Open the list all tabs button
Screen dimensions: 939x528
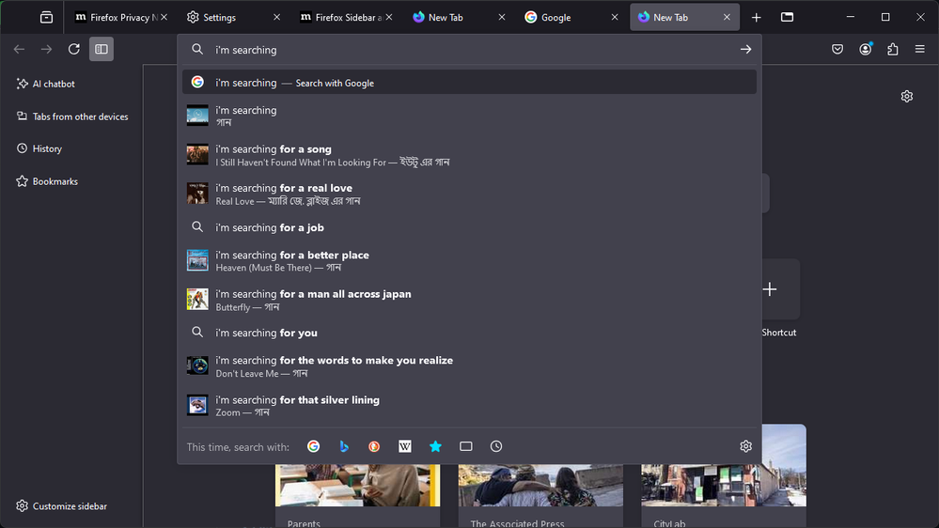(46, 17)
